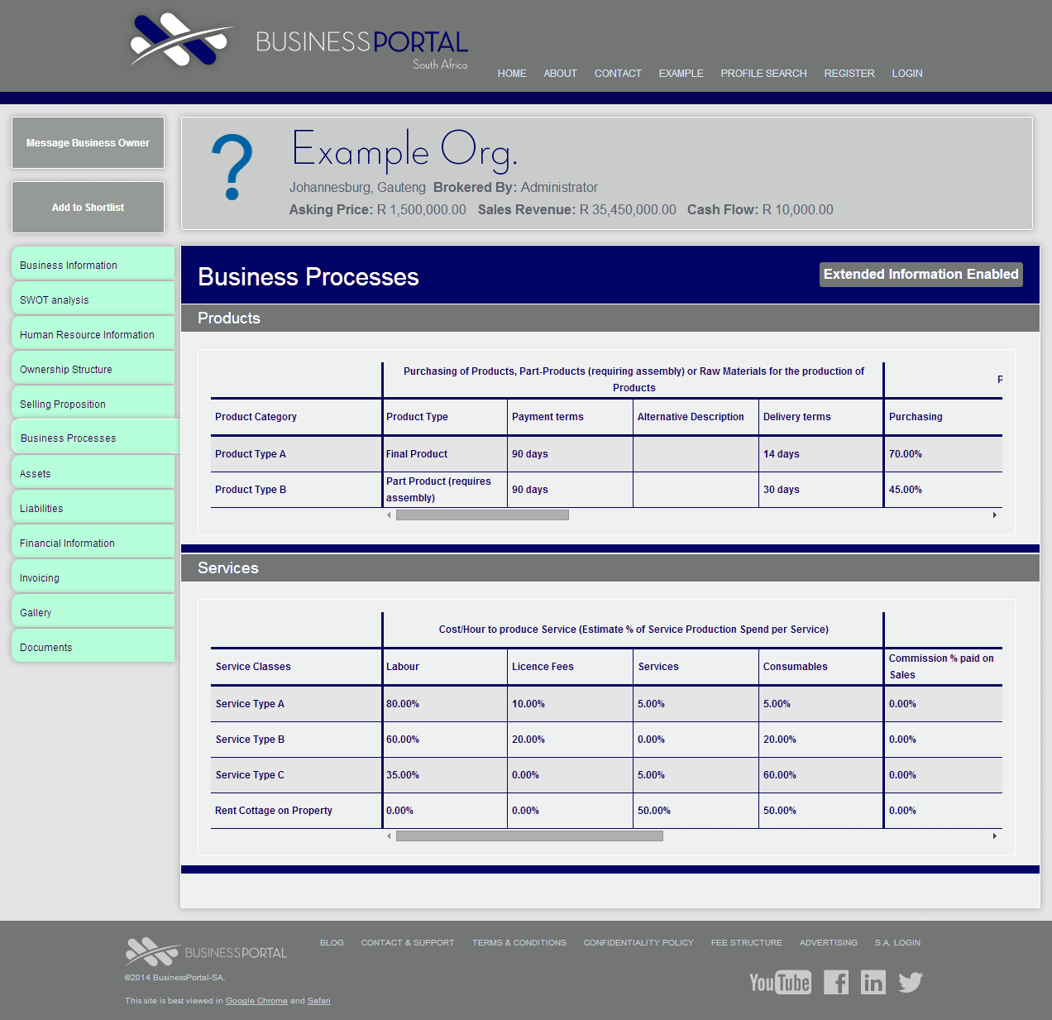This screenshot has height=1020, width=1052.
Task: Click the Services table horizontal scrollbar thumb
Action: tap(529, 836)
